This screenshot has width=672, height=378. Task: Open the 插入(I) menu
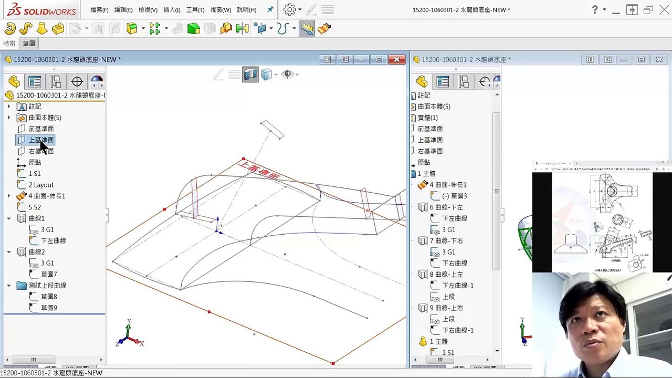(172, 9)
